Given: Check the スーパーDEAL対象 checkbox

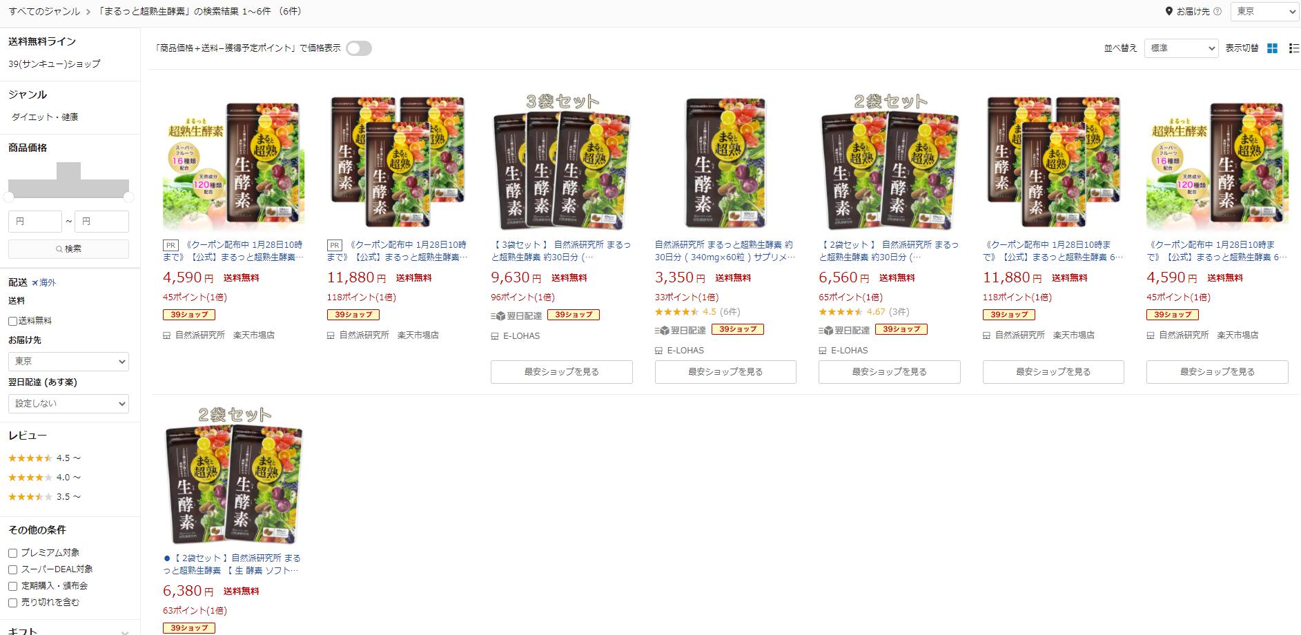Looking at the screenshot, I should tap(12, 569).
